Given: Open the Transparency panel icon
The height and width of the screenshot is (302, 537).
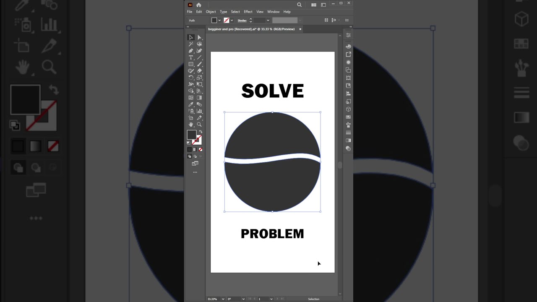Looking at the screenshot, I should pos(348,148).
